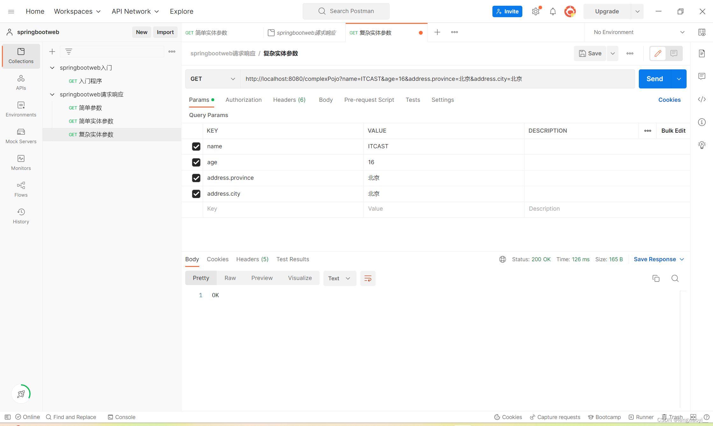Uncheck the name parameter checkbox
713x426 pixels.
[x=196, y=146]
